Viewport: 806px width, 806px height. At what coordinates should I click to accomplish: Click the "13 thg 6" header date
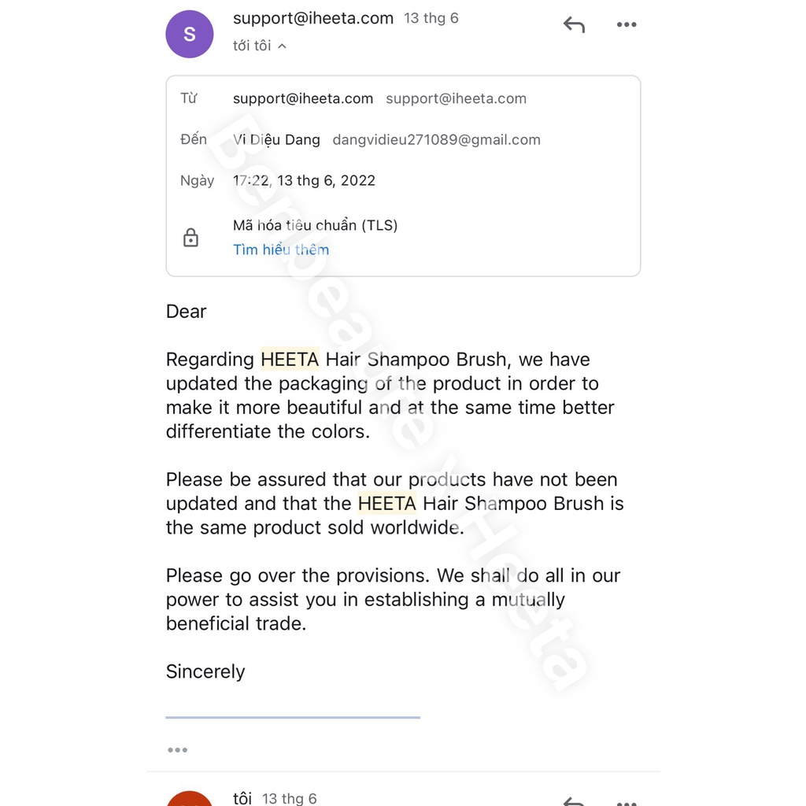(x=431, y=18)
